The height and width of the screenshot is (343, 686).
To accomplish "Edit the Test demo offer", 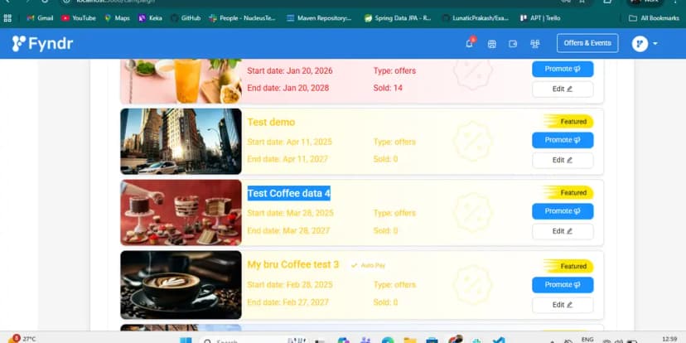I will (563, 160).
